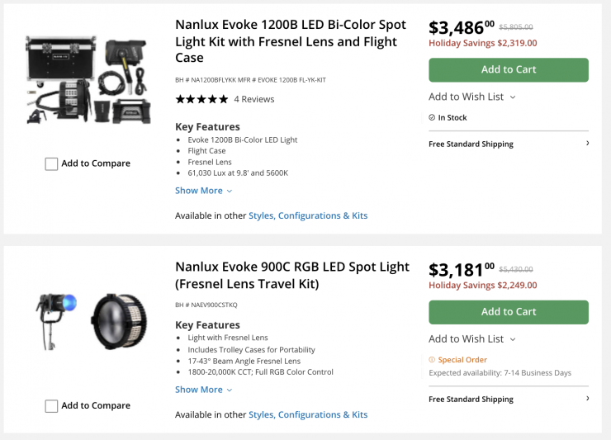The width and height of the screenshot is (611, 440).
Task: Add the Evoke 1200B kit to cart
Action: 508,69
